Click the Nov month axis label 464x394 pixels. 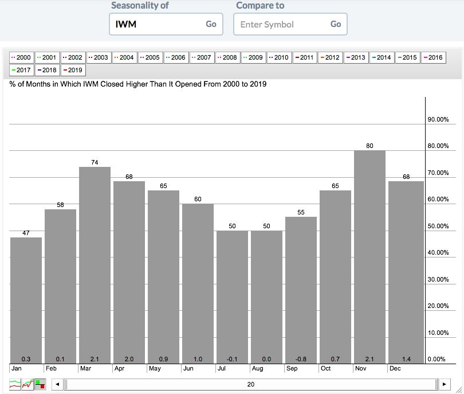361,368
